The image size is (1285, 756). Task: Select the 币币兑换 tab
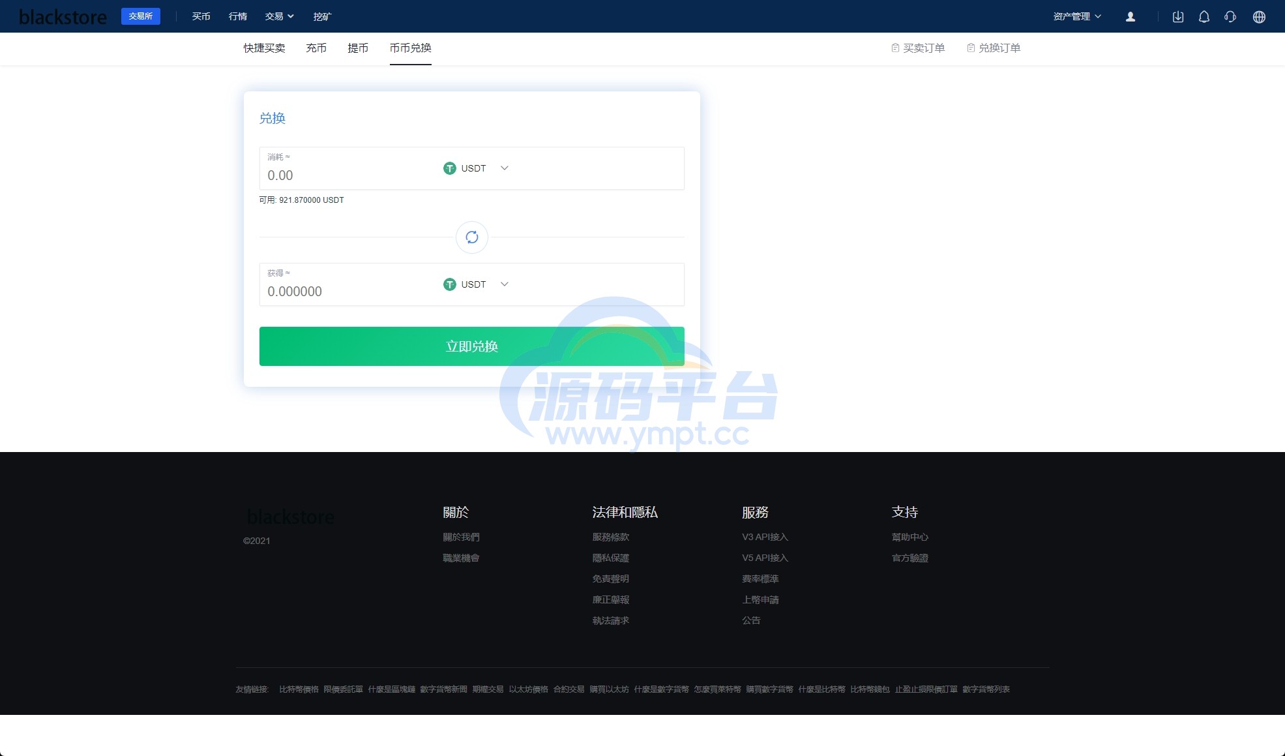point(411,48)
